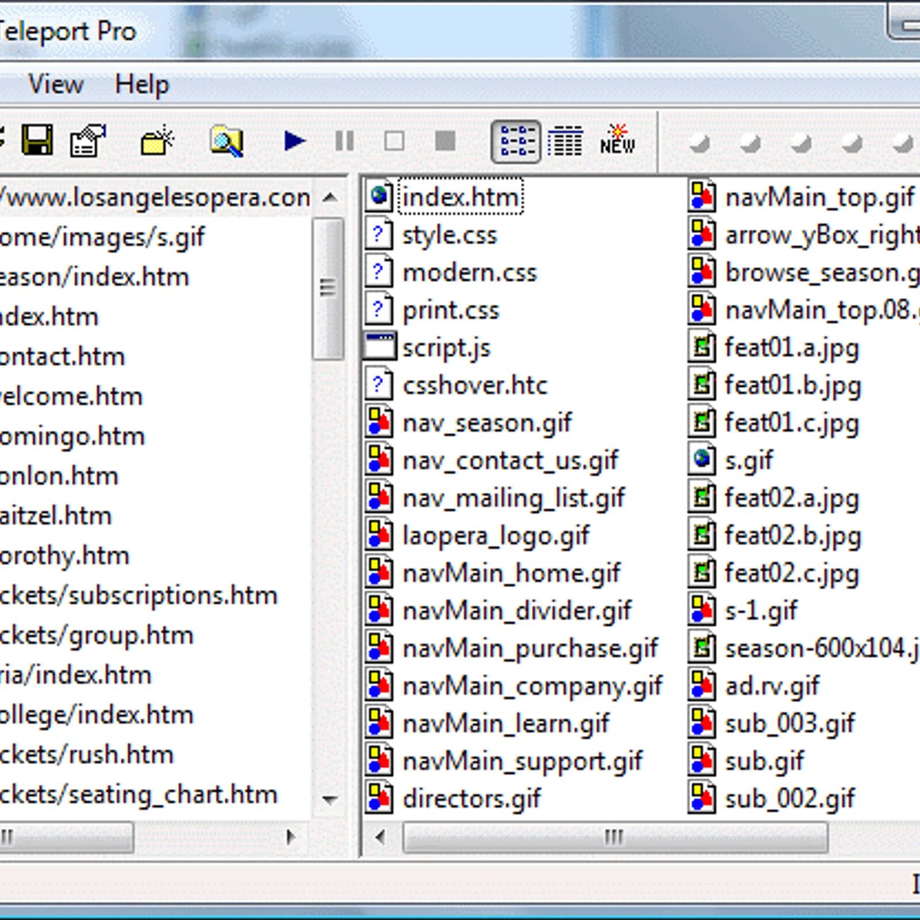Select the file navMain_learn.gif

(x=506, y=724)
